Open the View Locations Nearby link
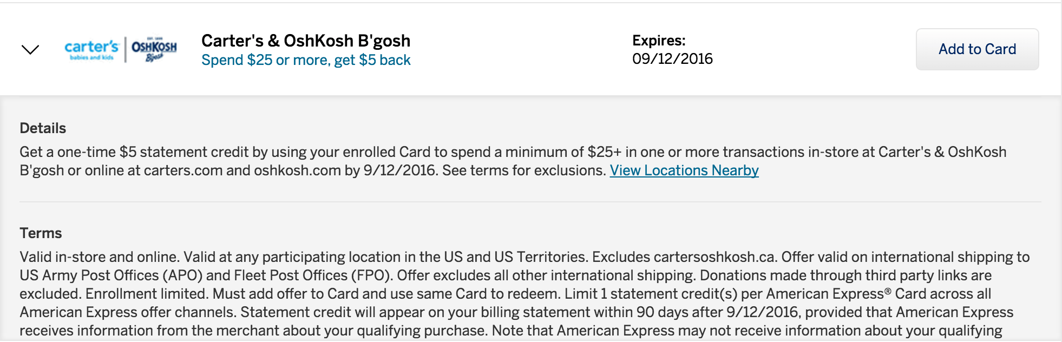The height and width of the screenshot is (342, 1062). (684, 170)
